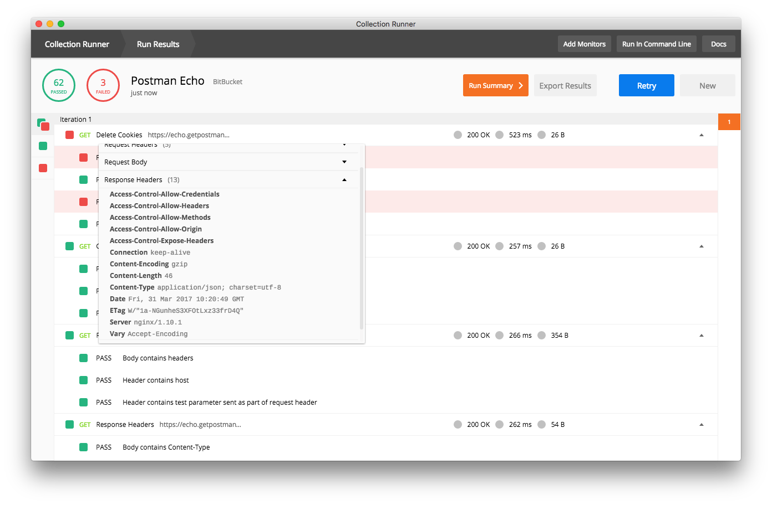Click Response Headers URL https://echo.getpostman...
Viewport: 772px width, 505px height.
point(200,425)
